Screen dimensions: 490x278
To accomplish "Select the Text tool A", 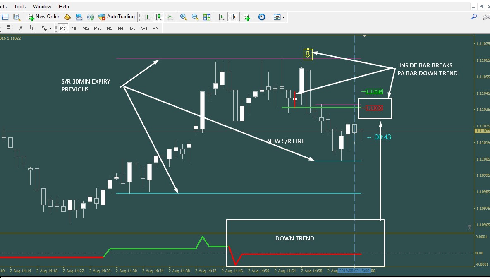I will [x=21, y=28].
